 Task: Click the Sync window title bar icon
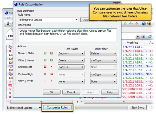[6, 13]
